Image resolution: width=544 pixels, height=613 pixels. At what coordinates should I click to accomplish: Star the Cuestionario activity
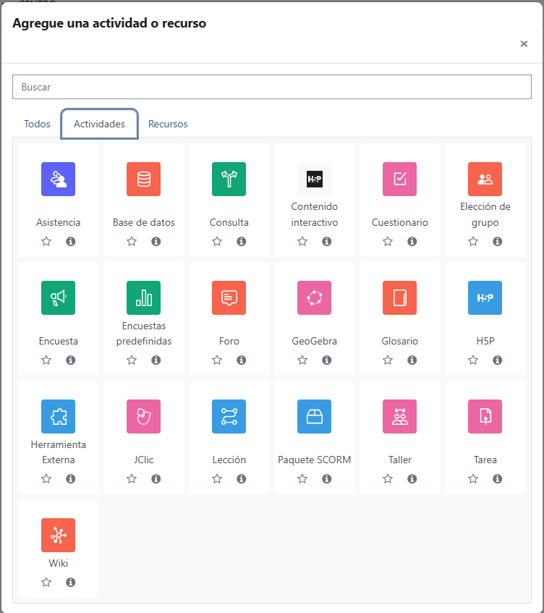click(388, 241)
